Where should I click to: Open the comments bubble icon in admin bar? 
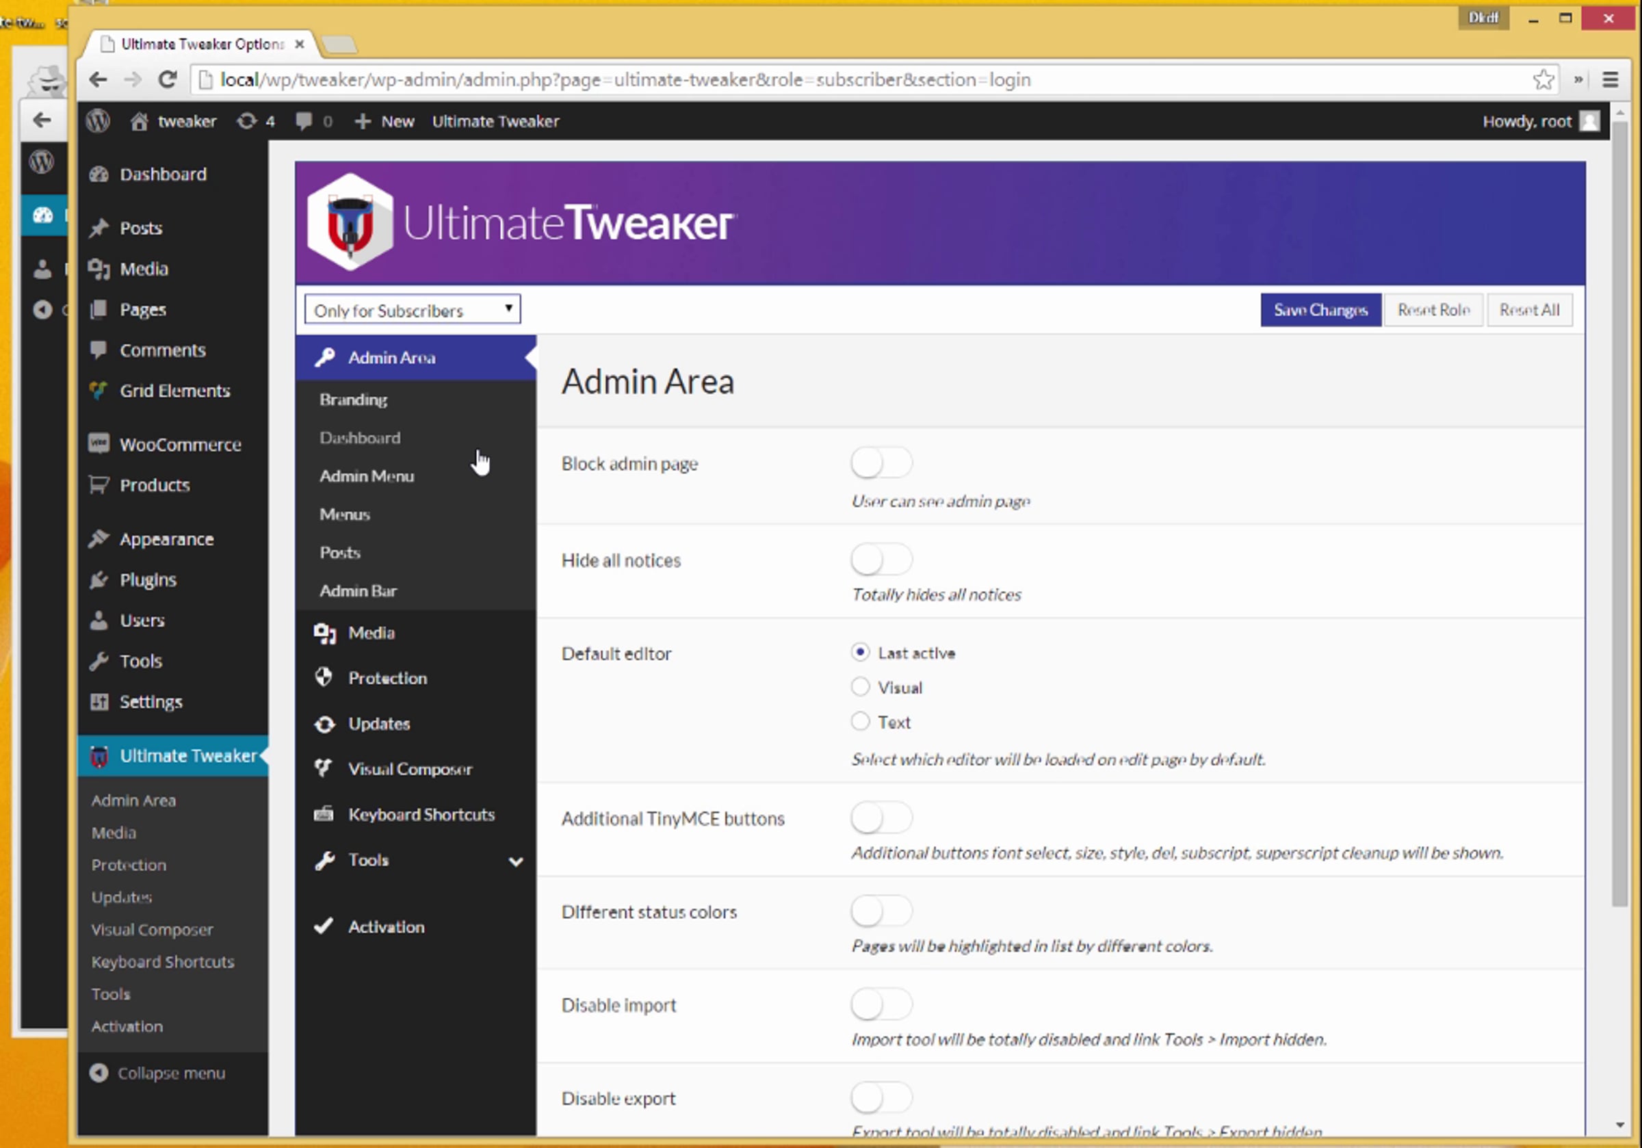coord(304,122)
